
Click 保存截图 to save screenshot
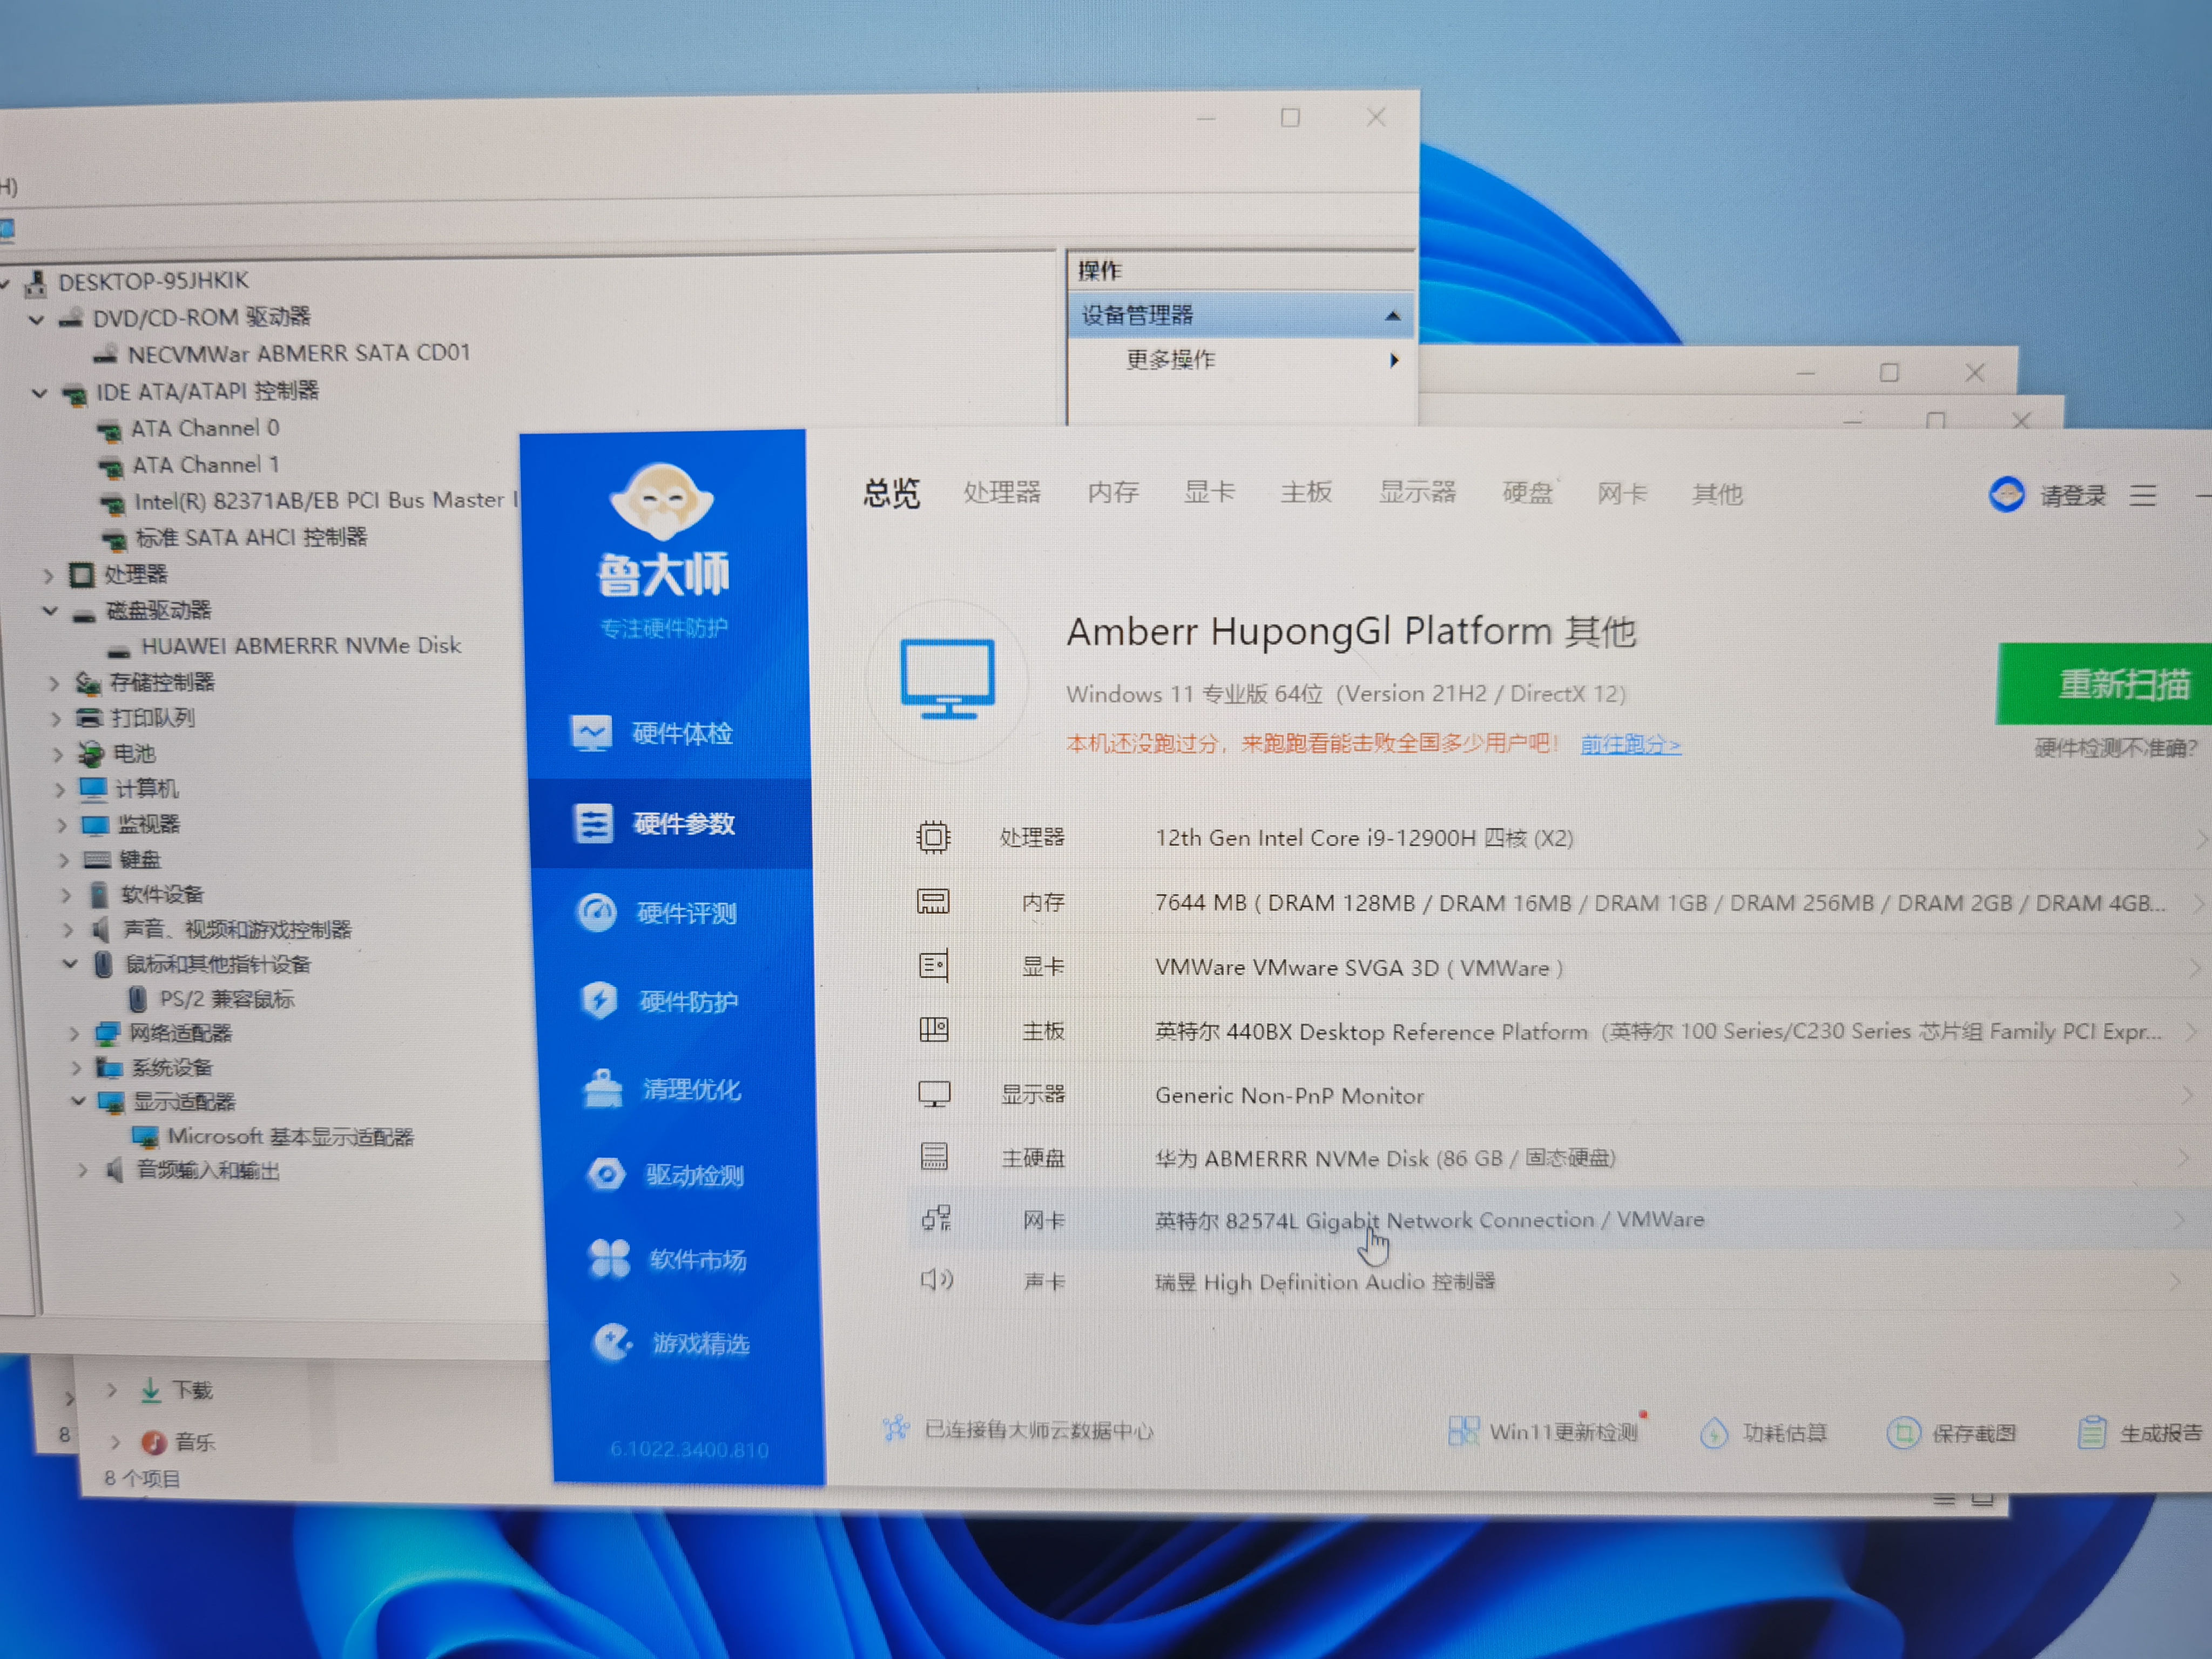click(1951, 1434)
